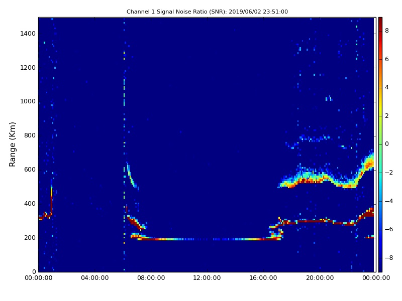Select the green midpoint of the colorbar

[x=380, y=144]
